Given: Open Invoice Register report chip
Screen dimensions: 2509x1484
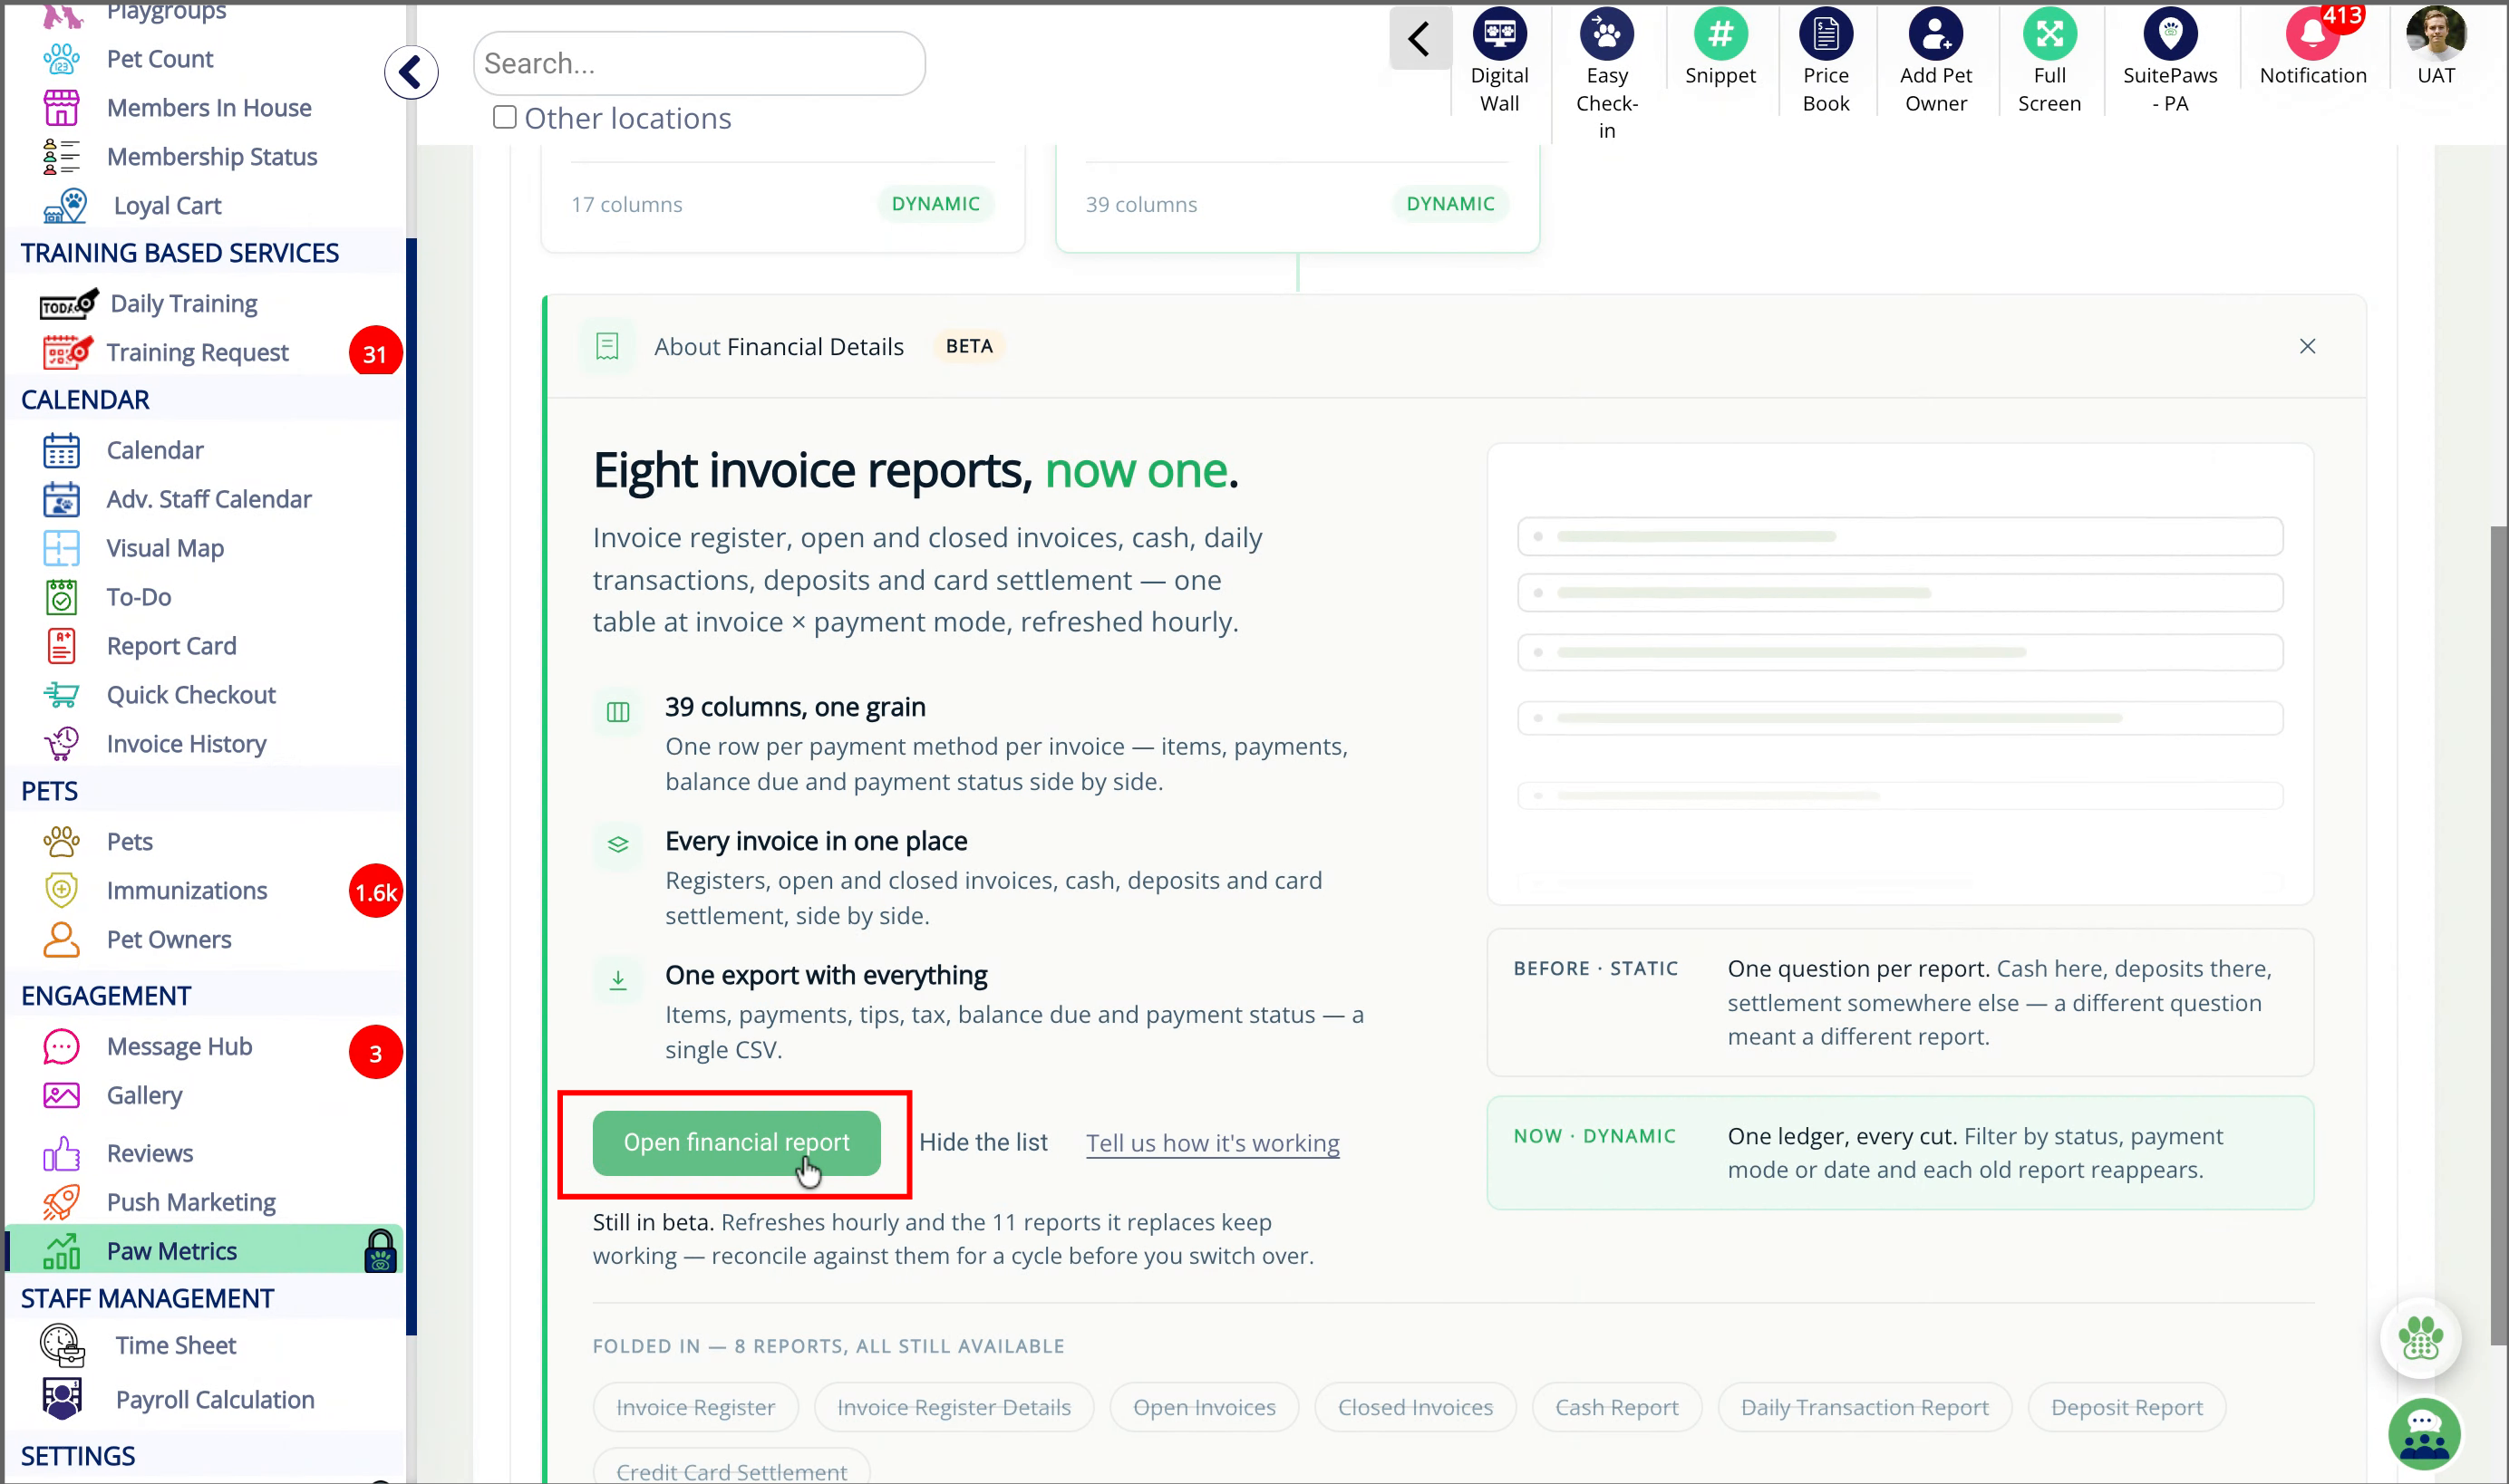Looking at the screenshot, I should tap(695, 1407).
